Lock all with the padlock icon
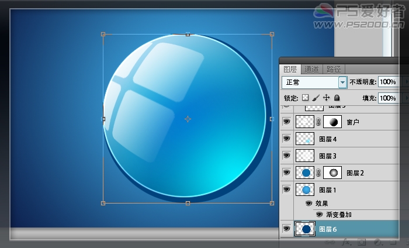Viewport: 409px width, 248px height. (x=337, y=98)
